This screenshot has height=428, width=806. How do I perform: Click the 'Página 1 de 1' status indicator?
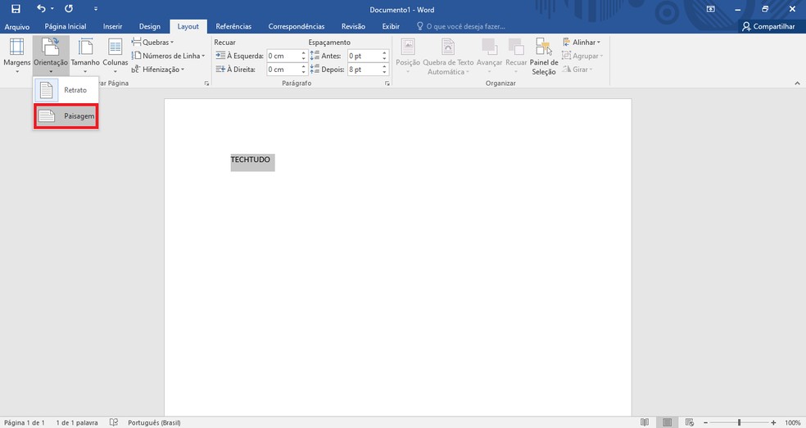(24, 422)
